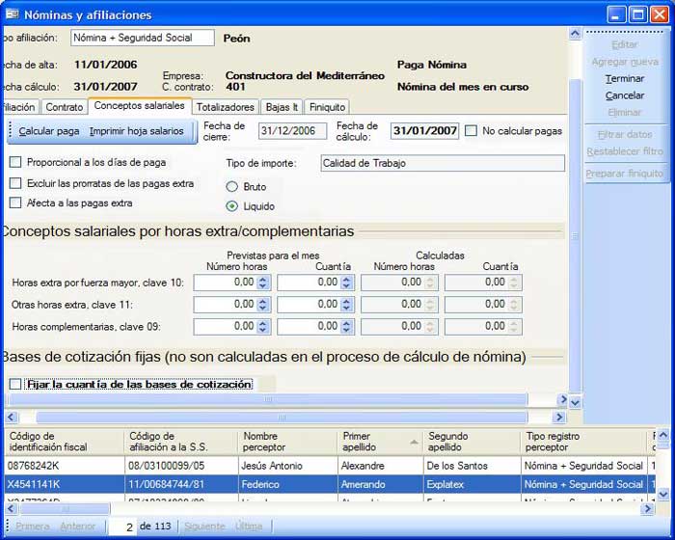Screen dimensions: 675x540
Task: Select the Bruto radio option
Action: 231,186
